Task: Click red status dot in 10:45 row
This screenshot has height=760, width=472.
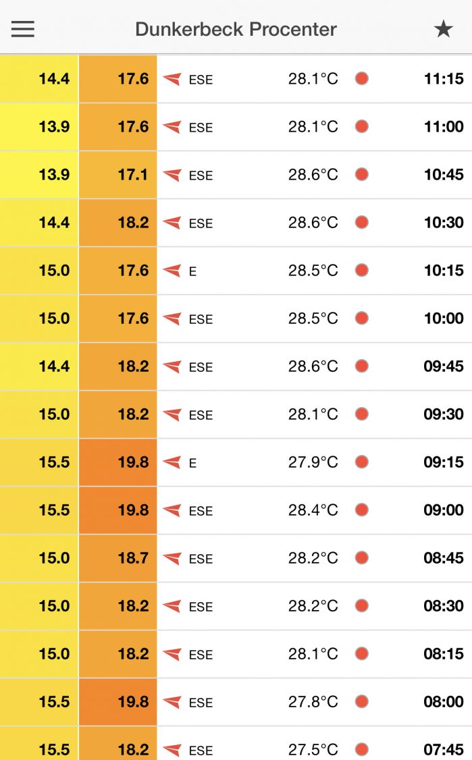Action: click(x=362, y=174)
